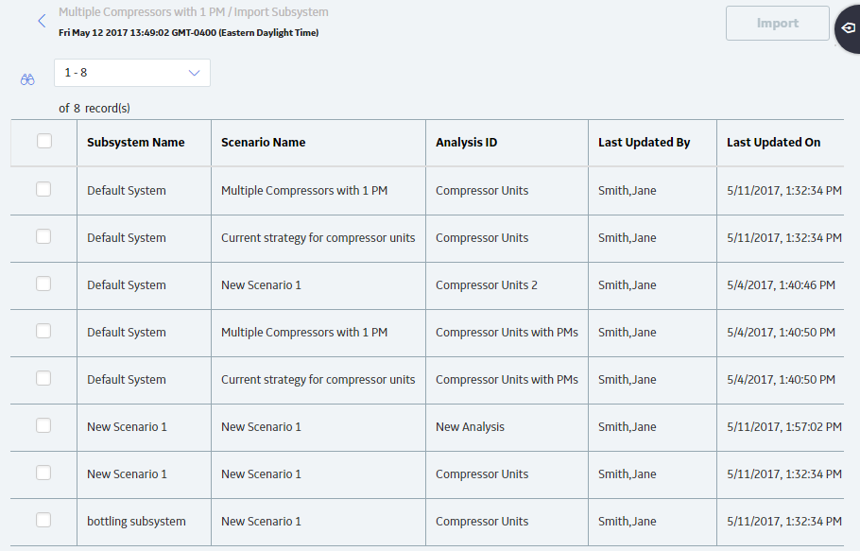Check the Compressor Units with PMs current strategy row
860x551 pixels.
43,378
